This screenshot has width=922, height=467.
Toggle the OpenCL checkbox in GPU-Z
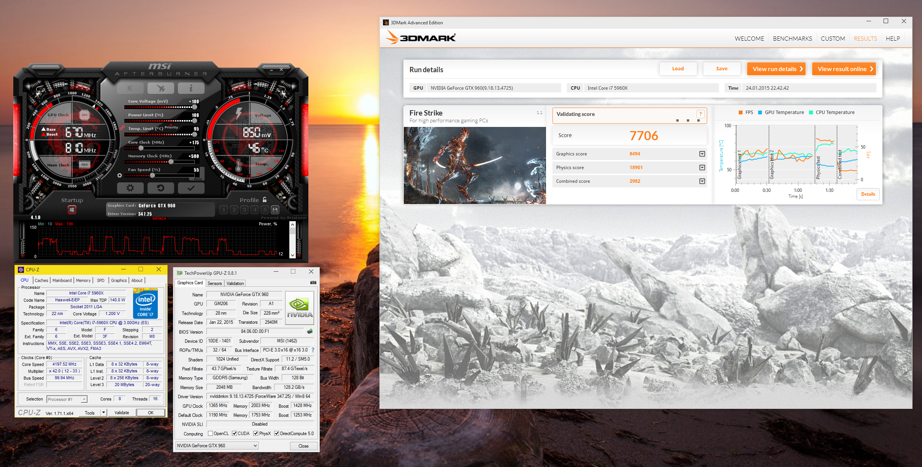(x=210, y=434)
